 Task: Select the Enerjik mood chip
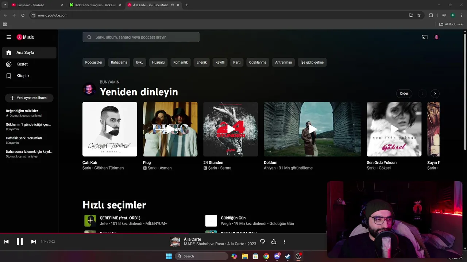[202, 62]
